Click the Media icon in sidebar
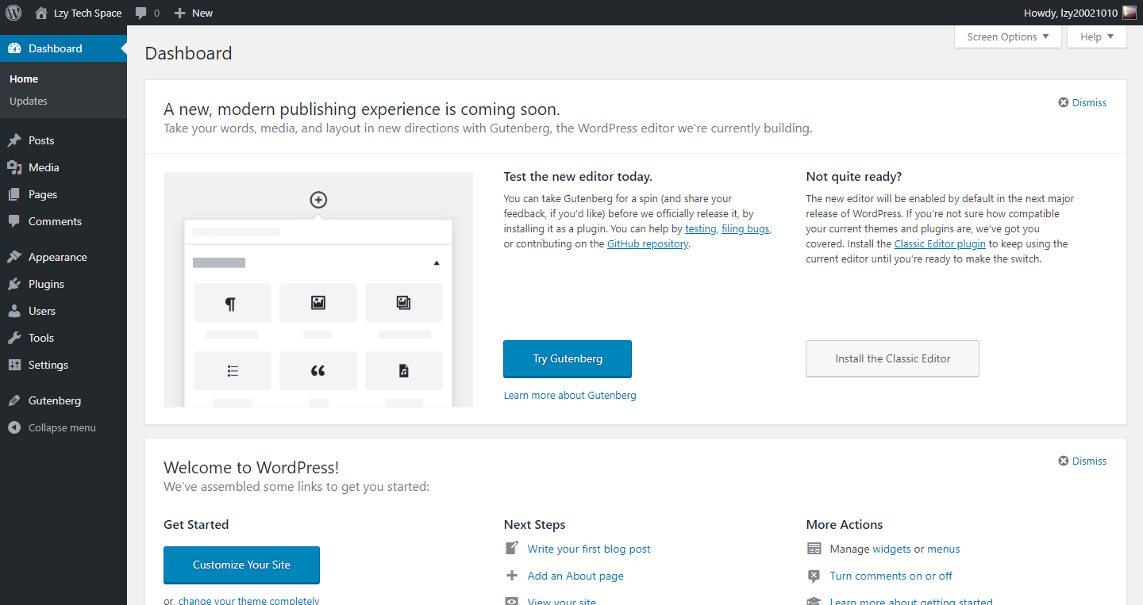The height and width of the screenshot is (605, 1143). click(x=14, y=167)
